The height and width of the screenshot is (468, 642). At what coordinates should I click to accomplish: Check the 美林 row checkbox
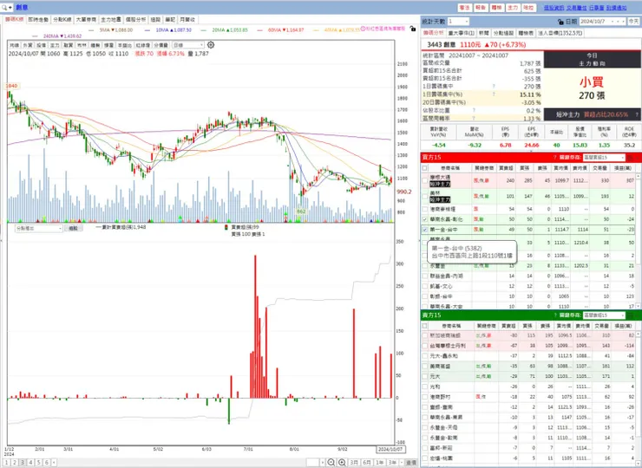(x=424, y=196)
